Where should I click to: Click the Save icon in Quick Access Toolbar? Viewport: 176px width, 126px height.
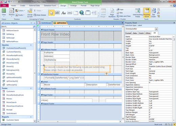pos(5,2)
